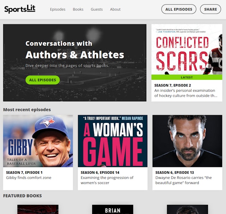Open the About page

click(x=115, y=10)
